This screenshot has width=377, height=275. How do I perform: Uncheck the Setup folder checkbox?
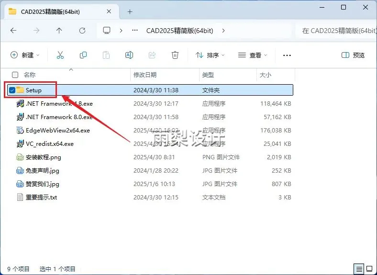pyautogui.click(x=12, y=90)
